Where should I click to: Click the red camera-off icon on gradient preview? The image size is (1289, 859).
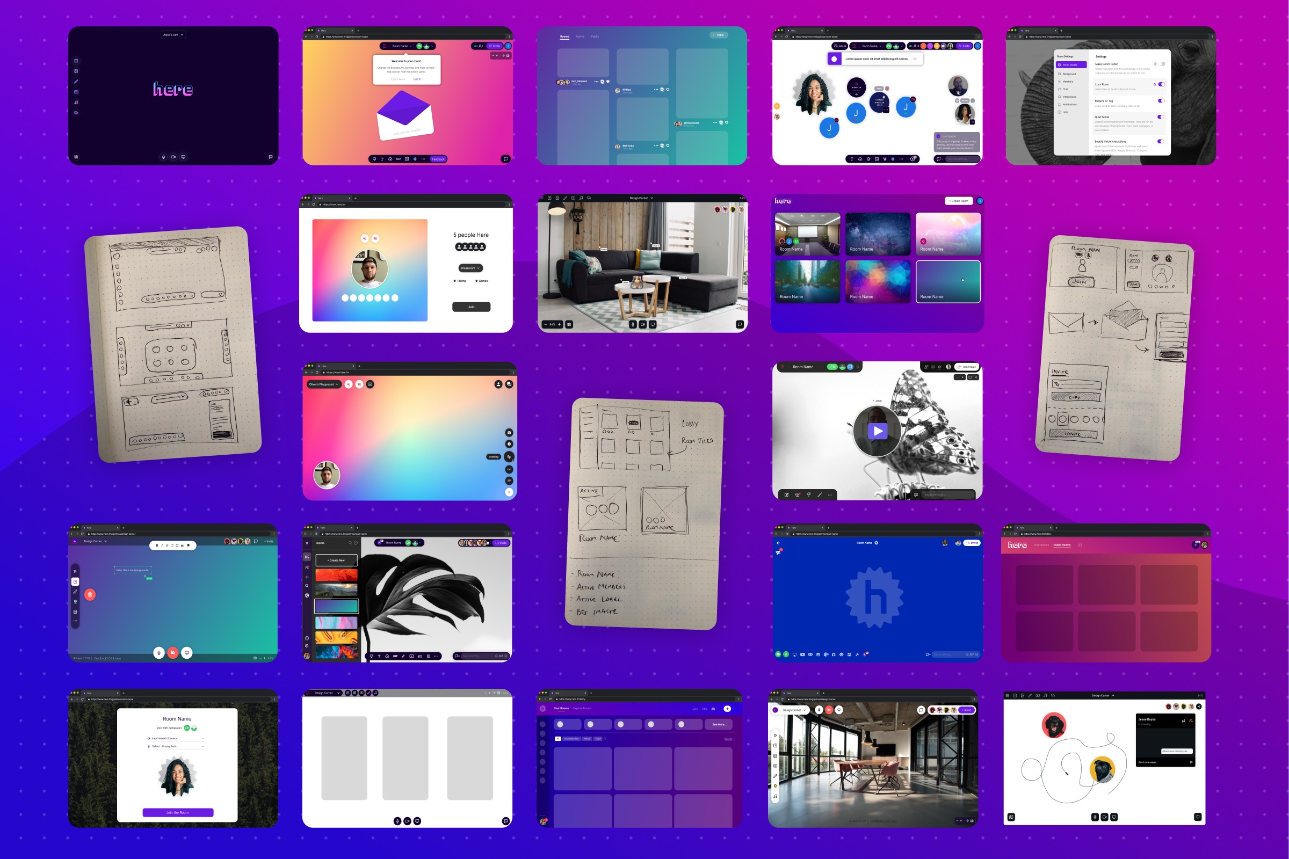coord(375,238)
